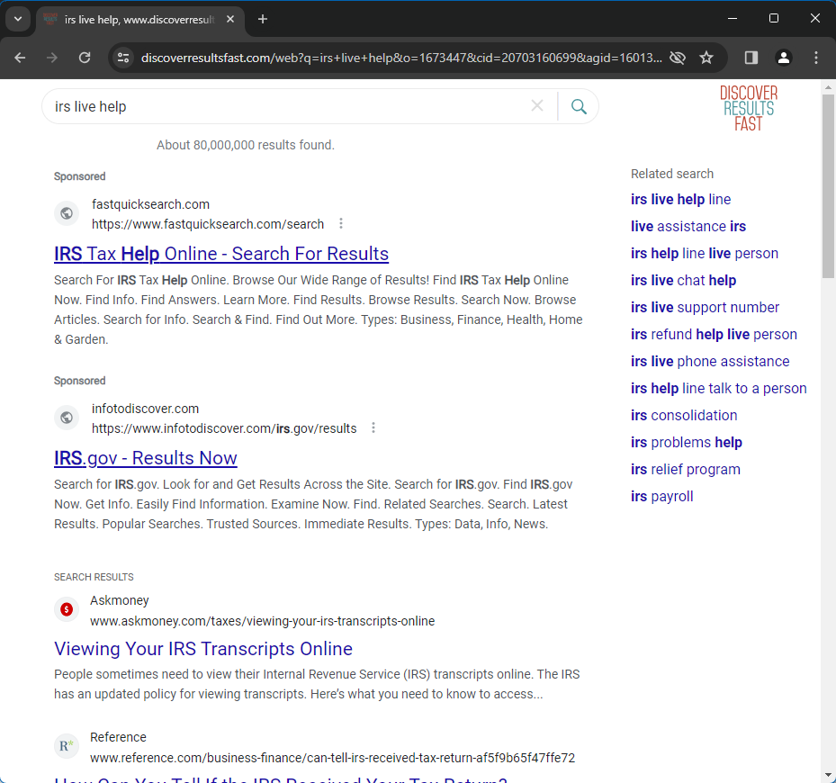Click the site information icon in address bar

[124, 58]
